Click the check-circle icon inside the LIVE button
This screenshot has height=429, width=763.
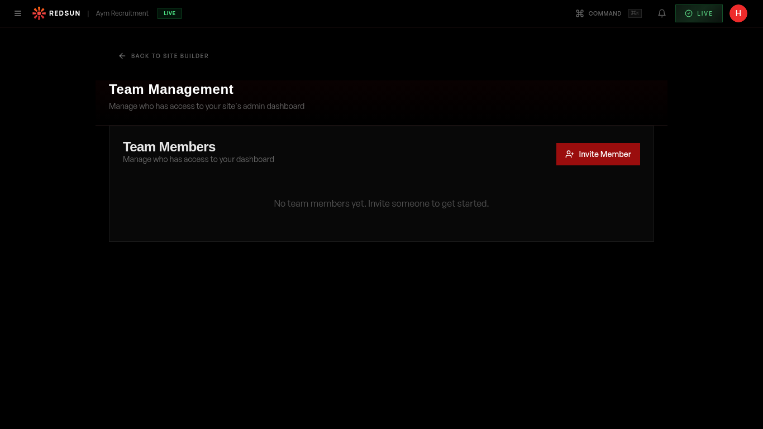(x=689, y=13)
